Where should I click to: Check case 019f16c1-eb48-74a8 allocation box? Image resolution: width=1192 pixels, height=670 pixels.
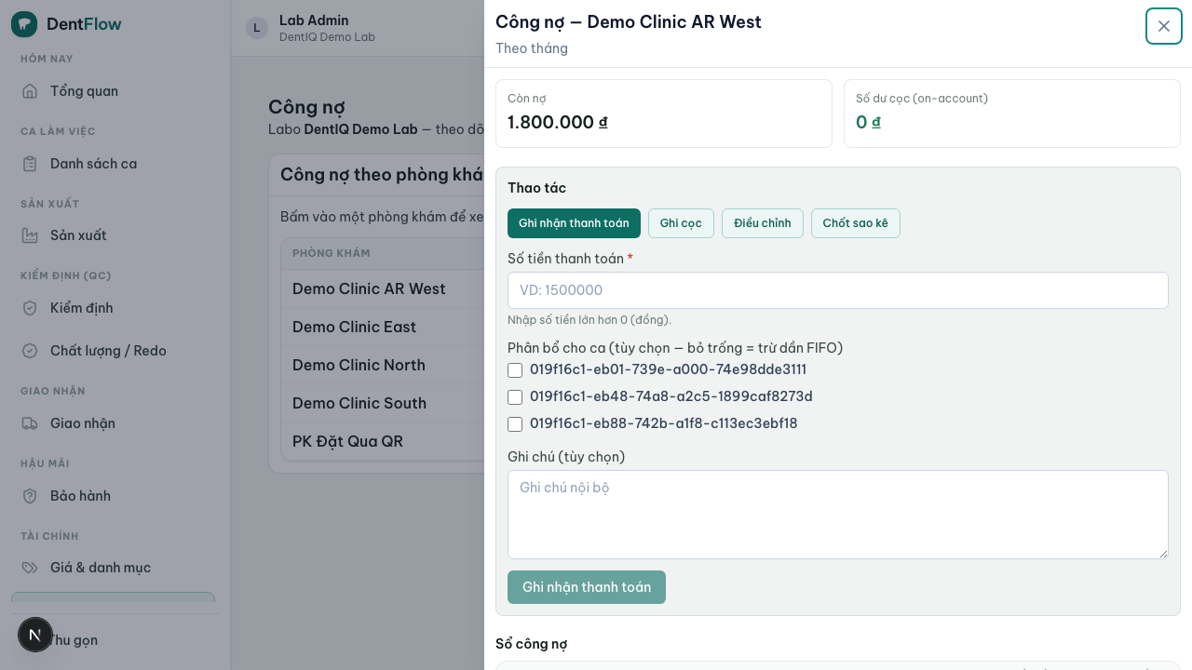tap(515, 397)
